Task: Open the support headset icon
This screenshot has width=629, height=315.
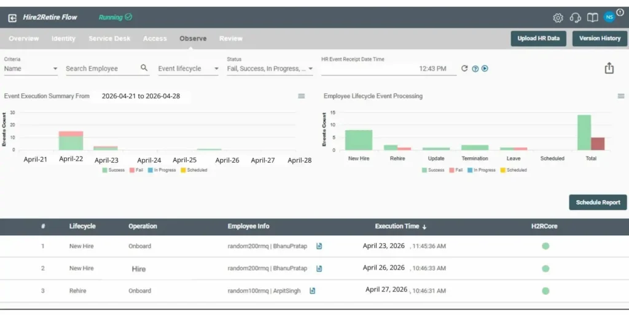Action: [x=575, y=18]
